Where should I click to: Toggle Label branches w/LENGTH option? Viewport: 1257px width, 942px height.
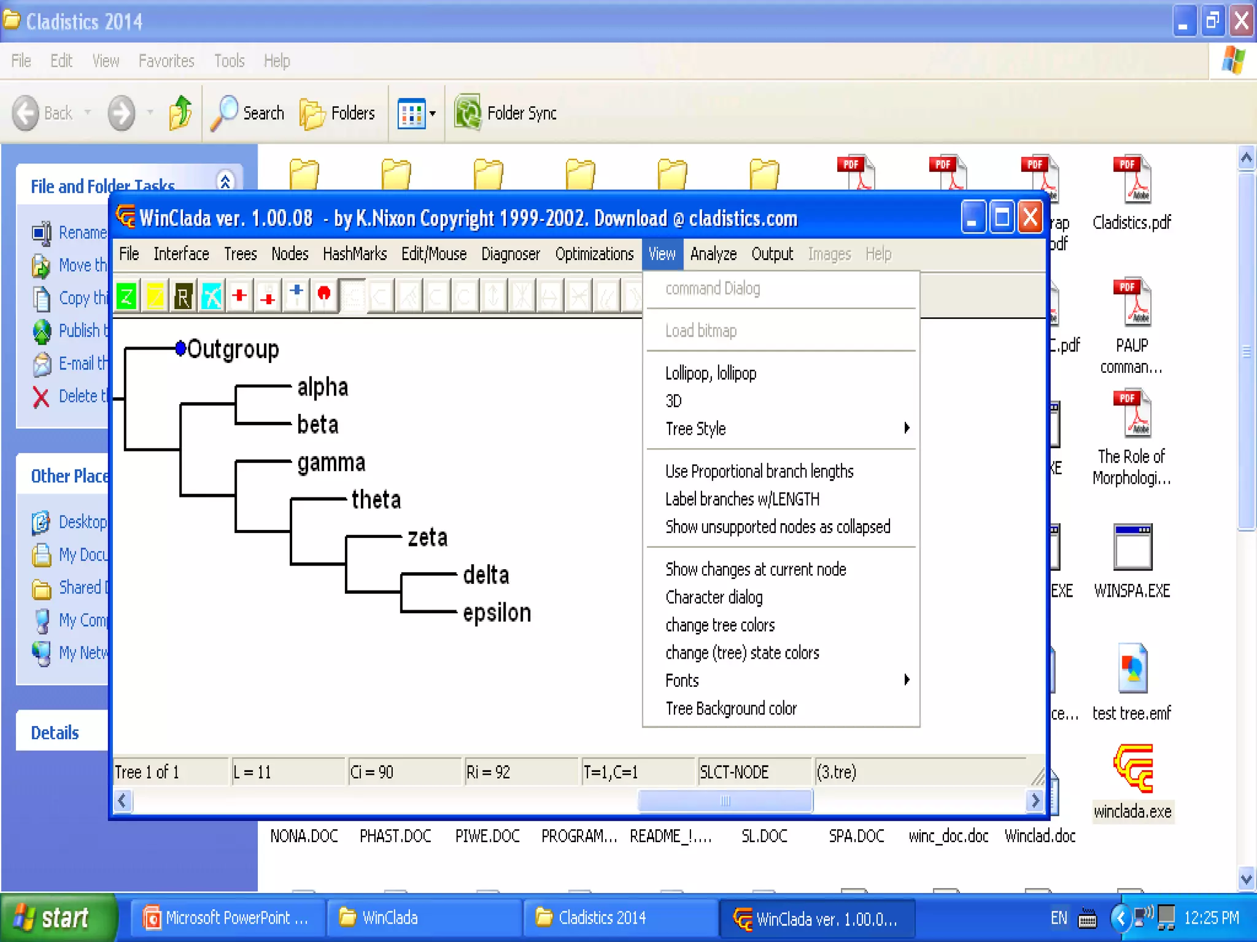[x=742, y=499]
